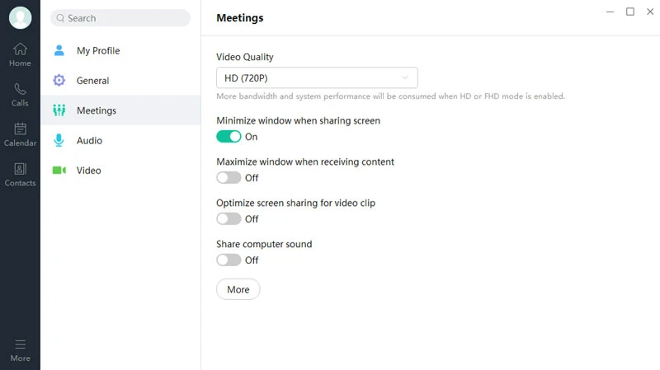Enable Share computer sound toggle

coord(229,260)
